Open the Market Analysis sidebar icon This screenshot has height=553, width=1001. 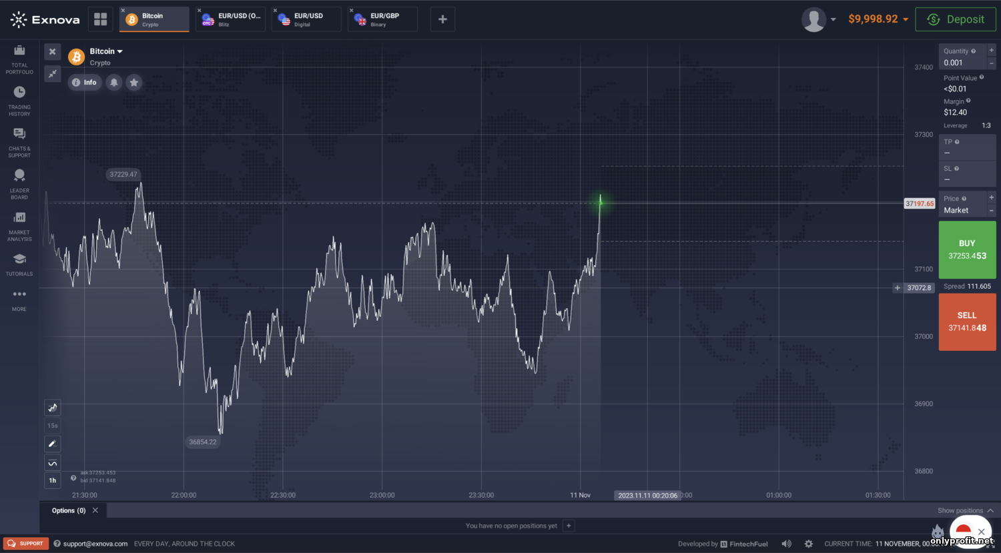tap(19, 225)
